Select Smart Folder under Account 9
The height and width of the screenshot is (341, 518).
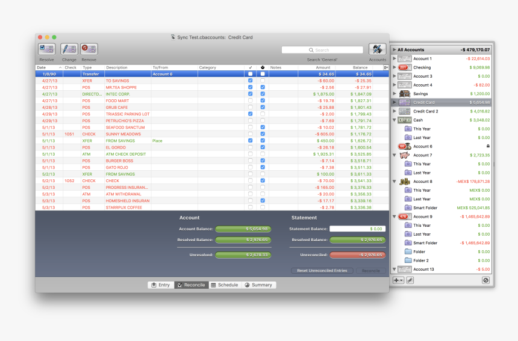click(441, 243)
